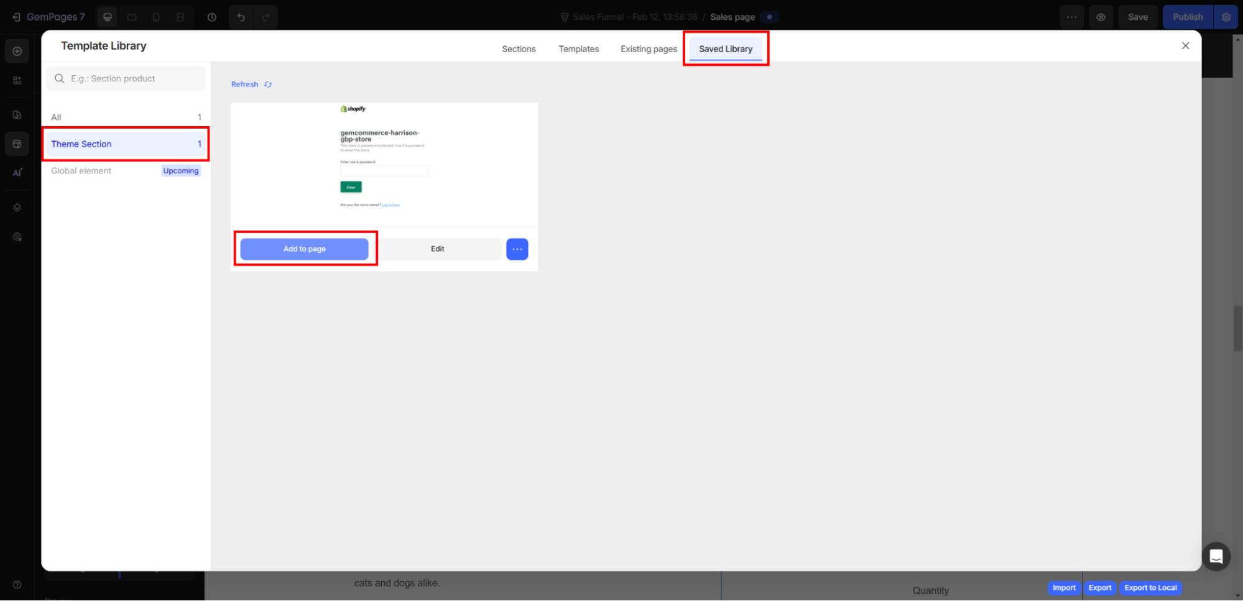Switch to the Sections tab
This screenshot has width=1243, height=601.
click(x=519, y=48)
